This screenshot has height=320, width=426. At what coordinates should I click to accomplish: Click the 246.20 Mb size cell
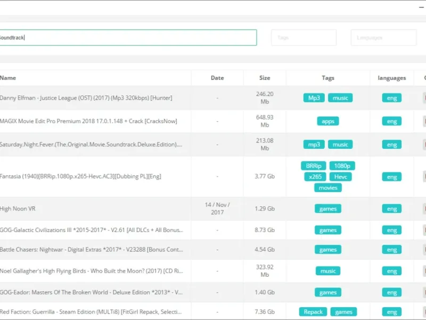[x=265, y=98]
